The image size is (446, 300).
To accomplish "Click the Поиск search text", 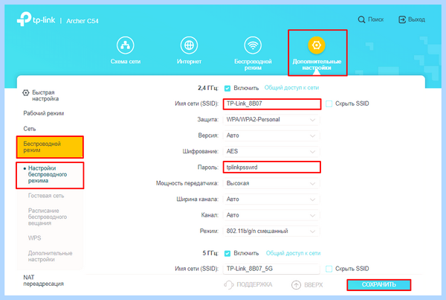I will point(375,19).
